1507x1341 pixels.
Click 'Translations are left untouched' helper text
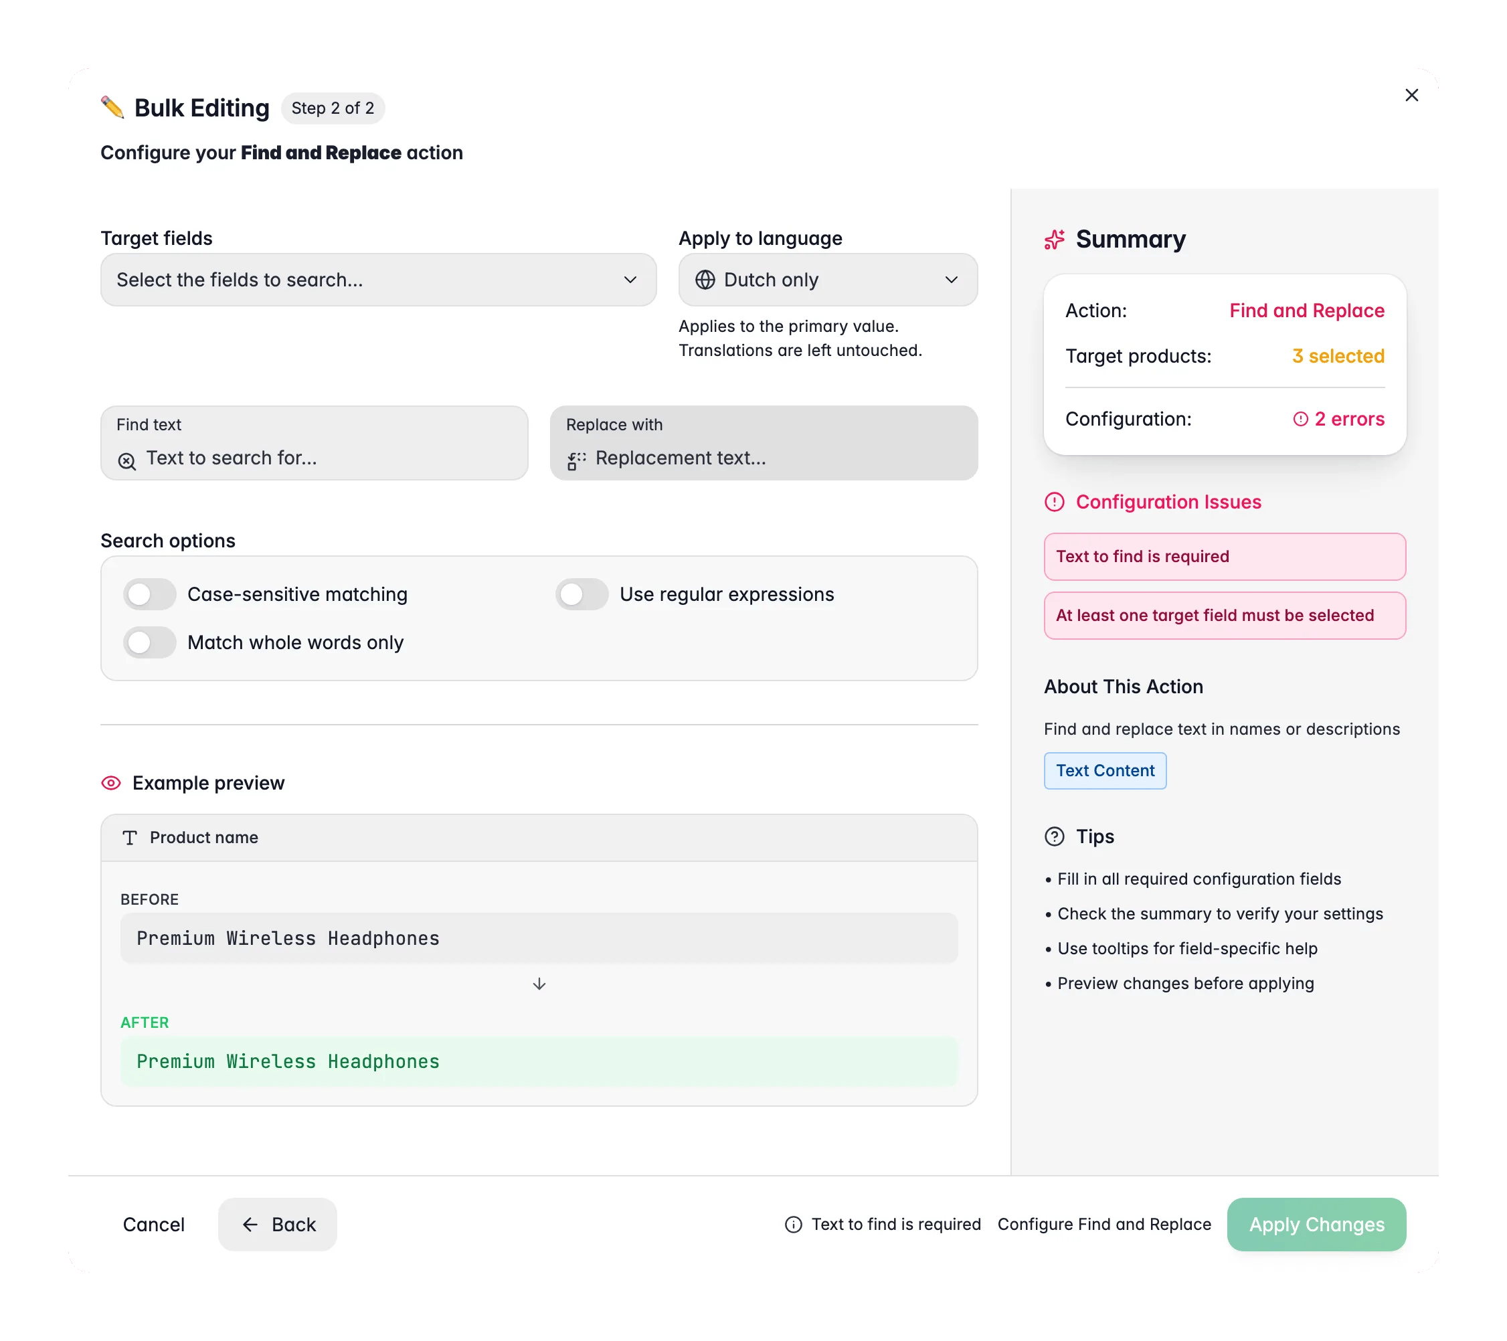click(800, 350)
